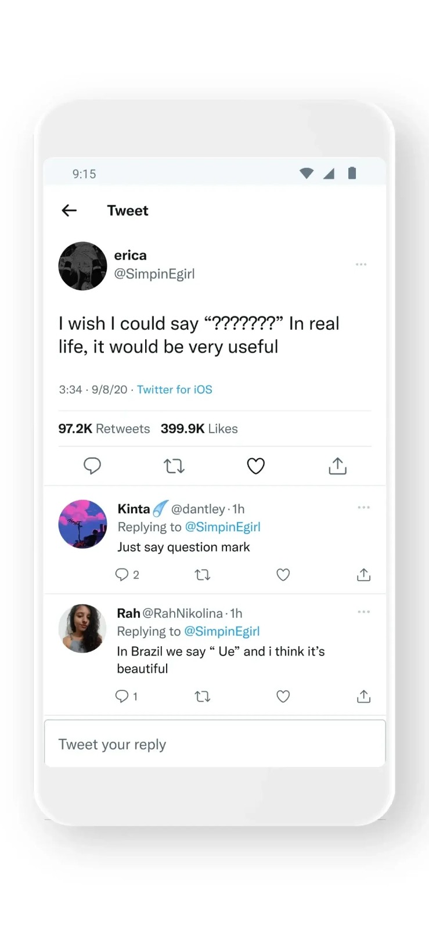This screenshot has height=929, width=429.
Task: Retweet erica's main tweet
Action: pos(174,466)
